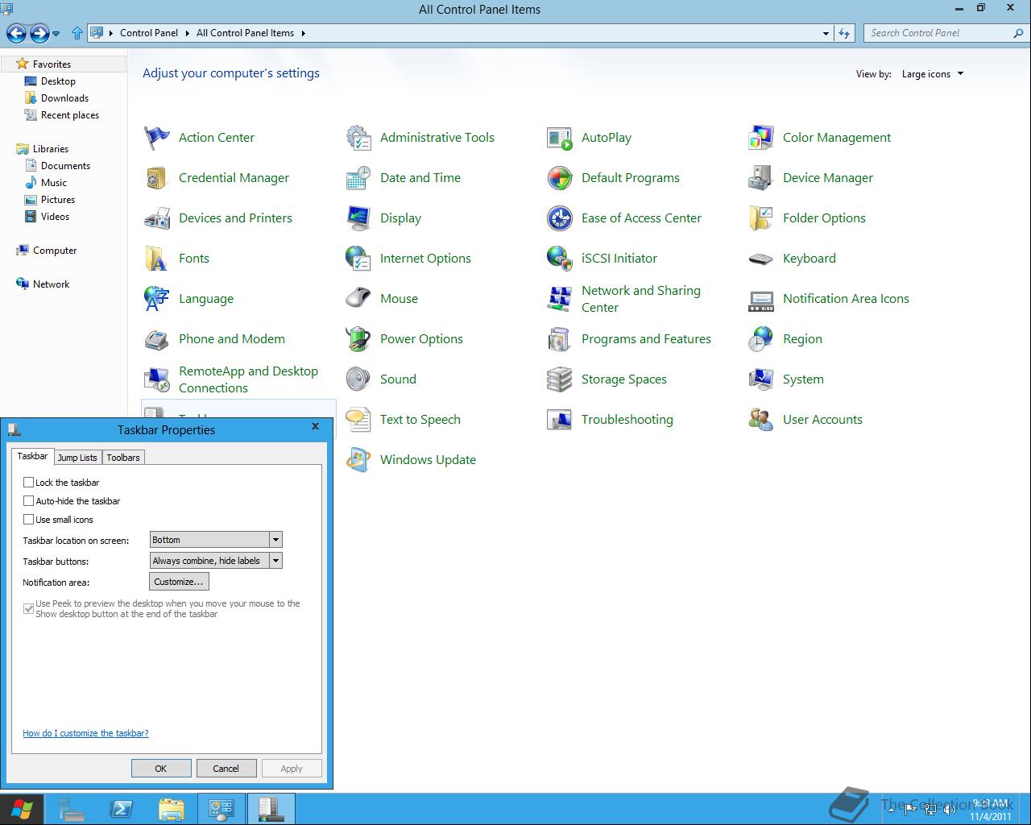
Task: Click Customize notification area button
Action: tap(179, 582)
